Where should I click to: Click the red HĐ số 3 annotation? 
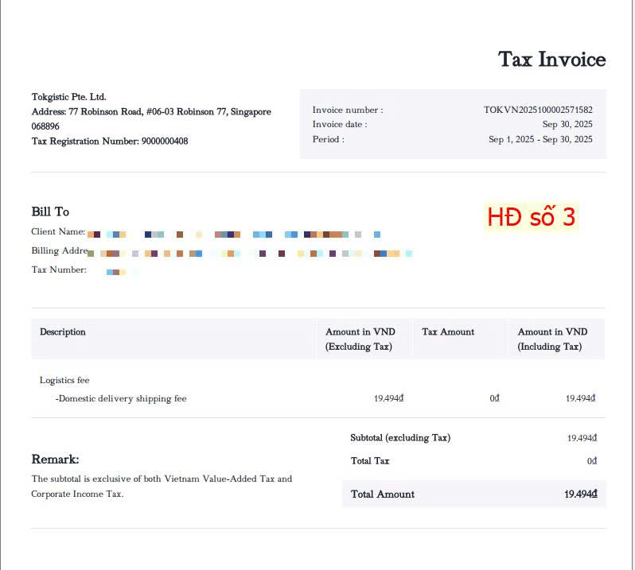pyautogui.click(x=531, y=217)
